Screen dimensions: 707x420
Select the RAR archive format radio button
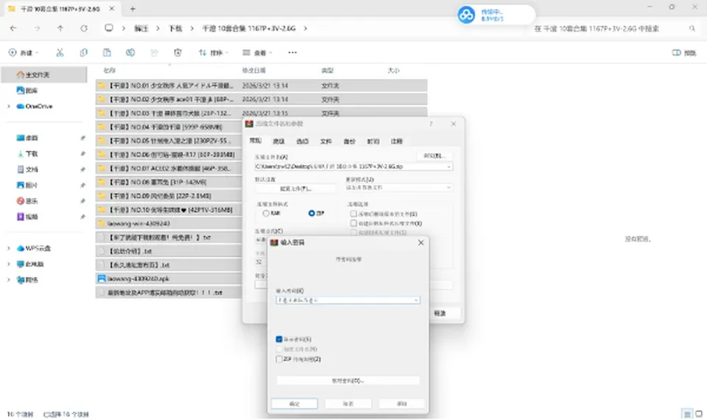266,214
